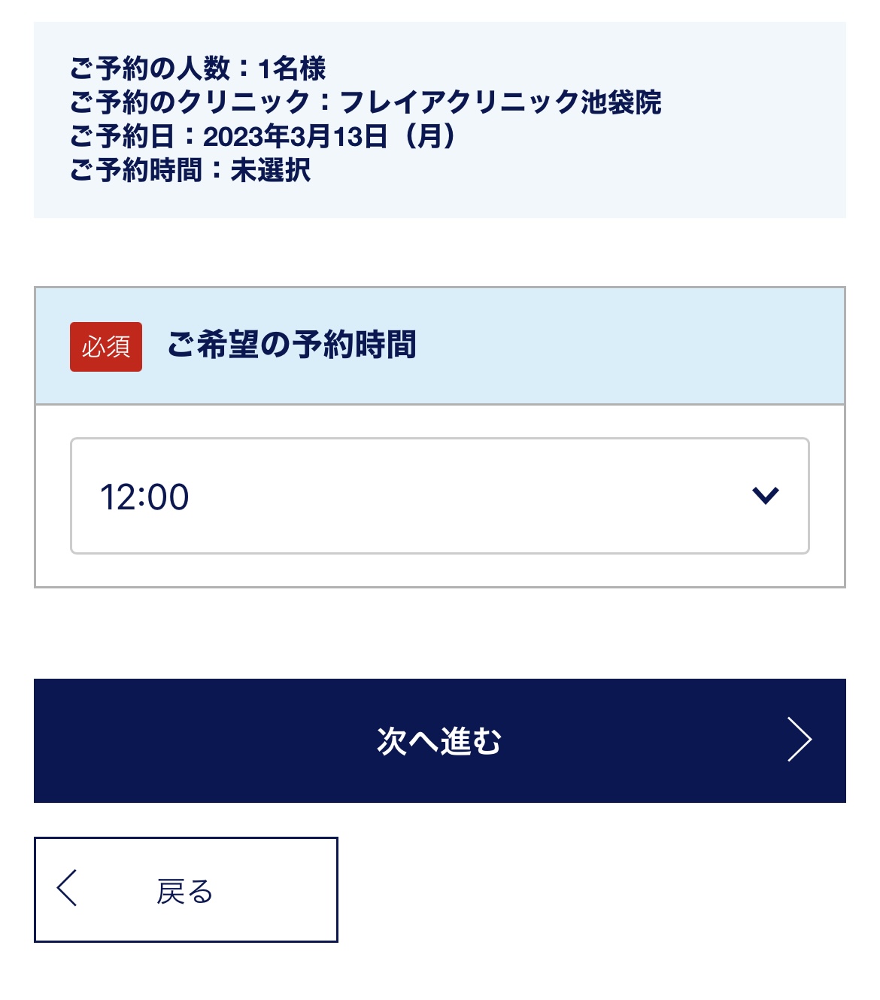Screen dimensions: 880x1000
Task: Click the 未選択 status text
Action: click(x=271, y=170)
